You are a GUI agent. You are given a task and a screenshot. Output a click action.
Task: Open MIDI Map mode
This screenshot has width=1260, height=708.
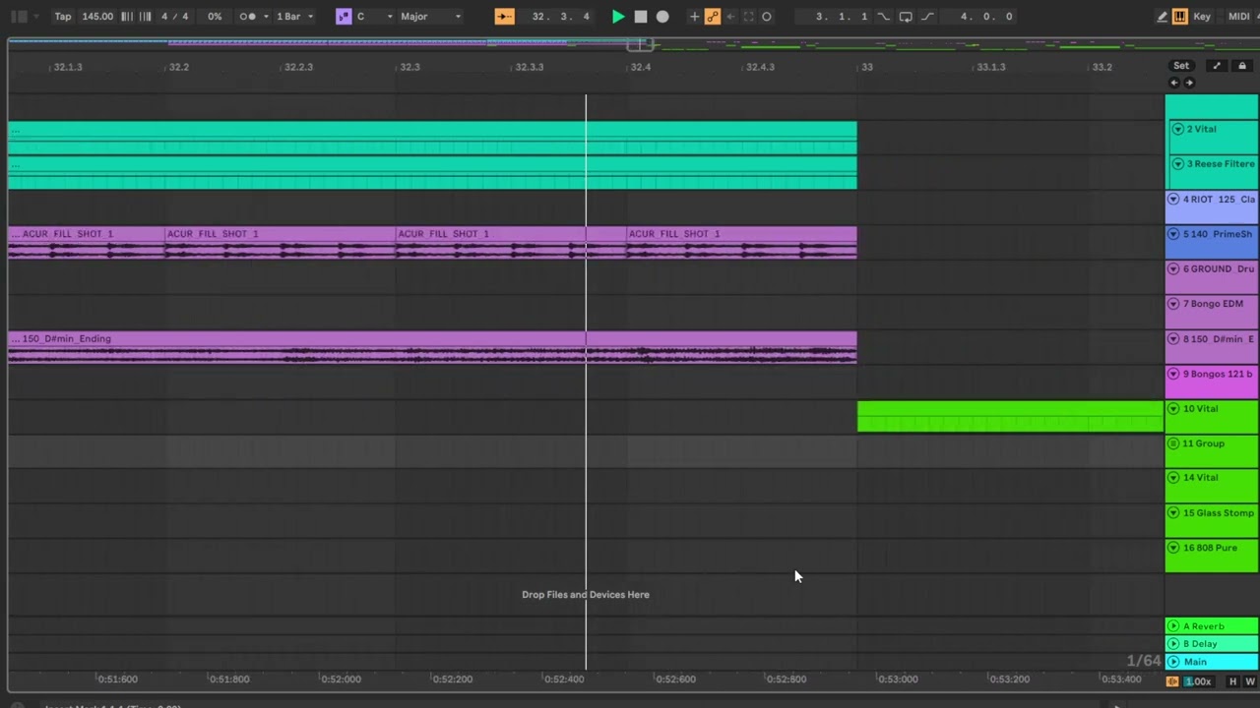click(1239, 17)
